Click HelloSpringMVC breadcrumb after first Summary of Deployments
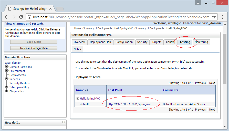The height and width of the screenshot is (131, 229). [123, 28]
